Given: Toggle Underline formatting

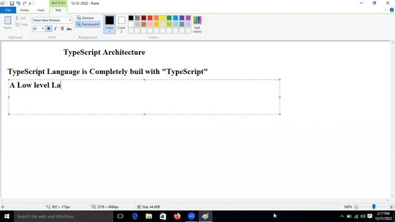Looking at the screenshot, I should pos(62,28).
